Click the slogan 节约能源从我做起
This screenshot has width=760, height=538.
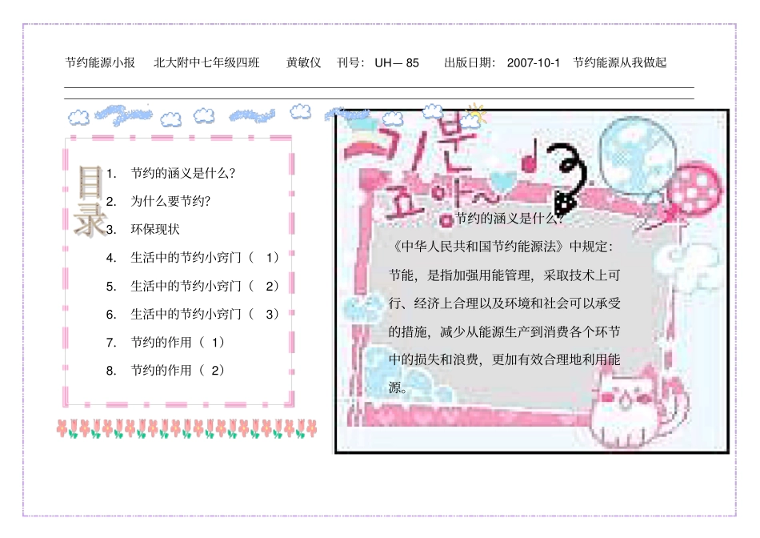619,62
